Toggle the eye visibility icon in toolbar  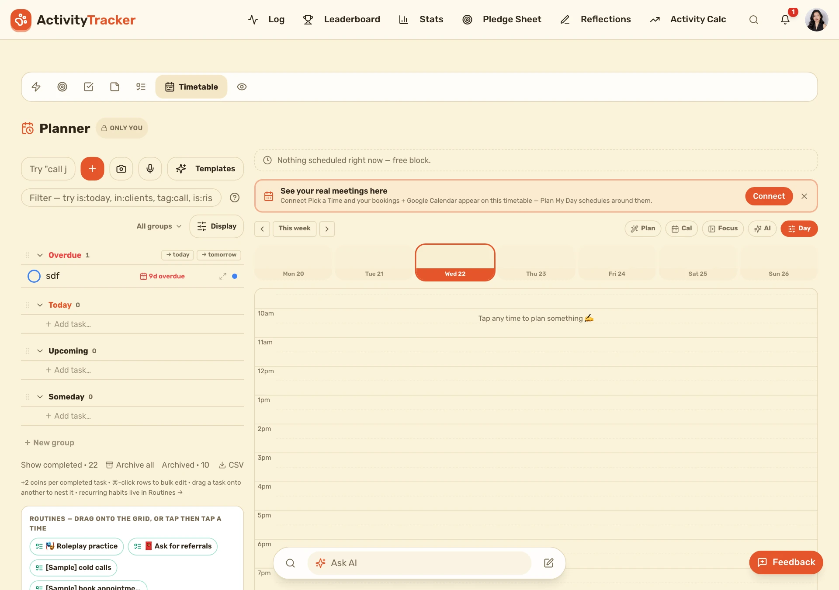tap(242, 87)
